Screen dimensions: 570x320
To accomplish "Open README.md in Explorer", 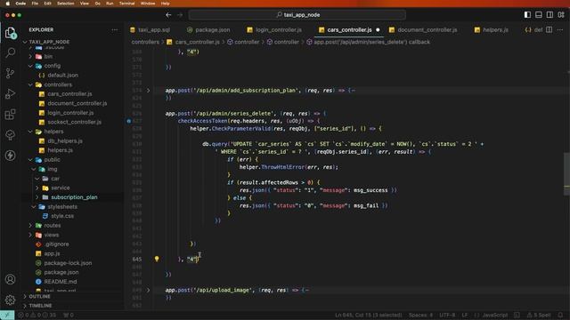I will 61,282.
